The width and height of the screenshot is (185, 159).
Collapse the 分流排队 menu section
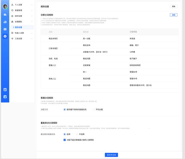32,21
